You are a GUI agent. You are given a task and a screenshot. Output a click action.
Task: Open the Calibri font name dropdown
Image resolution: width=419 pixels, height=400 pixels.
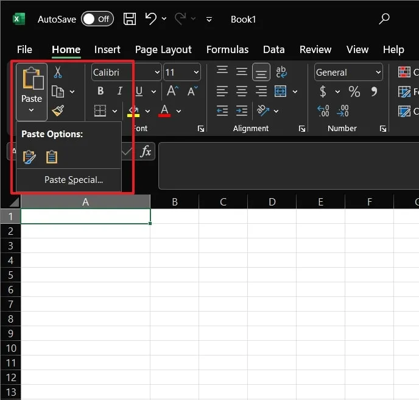(x=157, y=73)
